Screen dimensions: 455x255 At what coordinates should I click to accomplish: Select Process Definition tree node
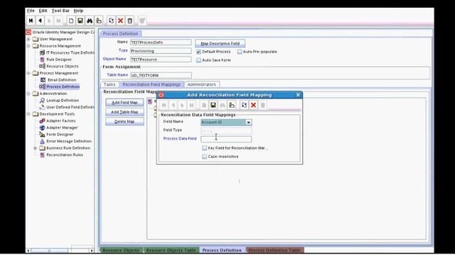63,86
